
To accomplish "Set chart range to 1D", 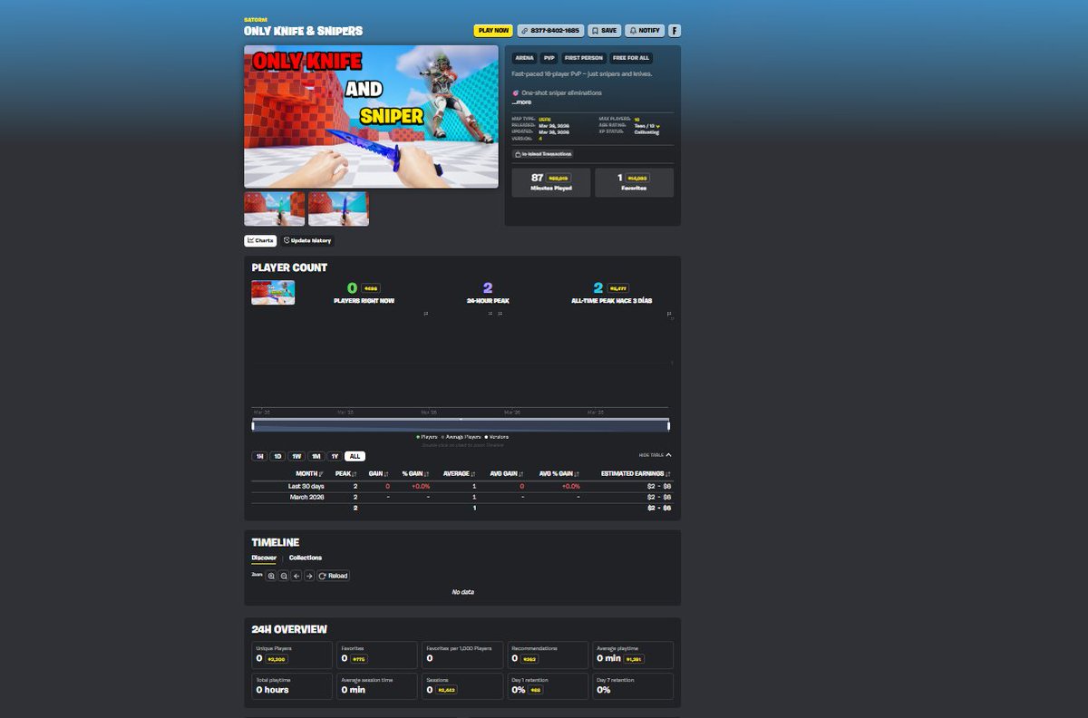I will click(x=277, y=456).
